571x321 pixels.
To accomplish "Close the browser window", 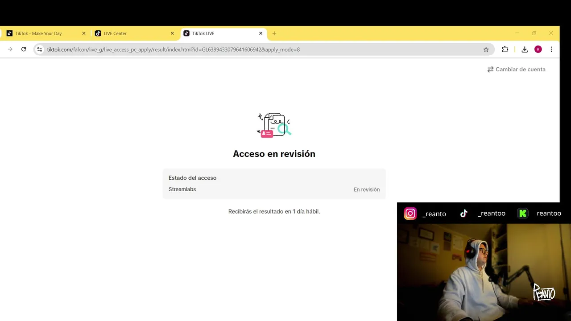I will [551, 33].
